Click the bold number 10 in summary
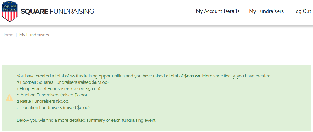The height and width of the screenshot is (132, 313). (x=72, y=76)
